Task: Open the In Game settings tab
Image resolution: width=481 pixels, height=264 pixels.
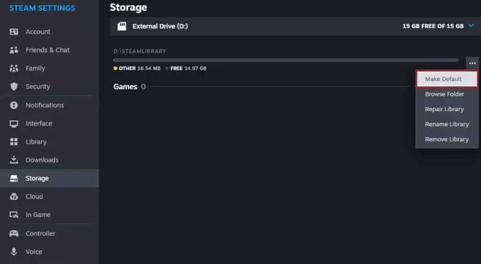Action: pos(38,215)
